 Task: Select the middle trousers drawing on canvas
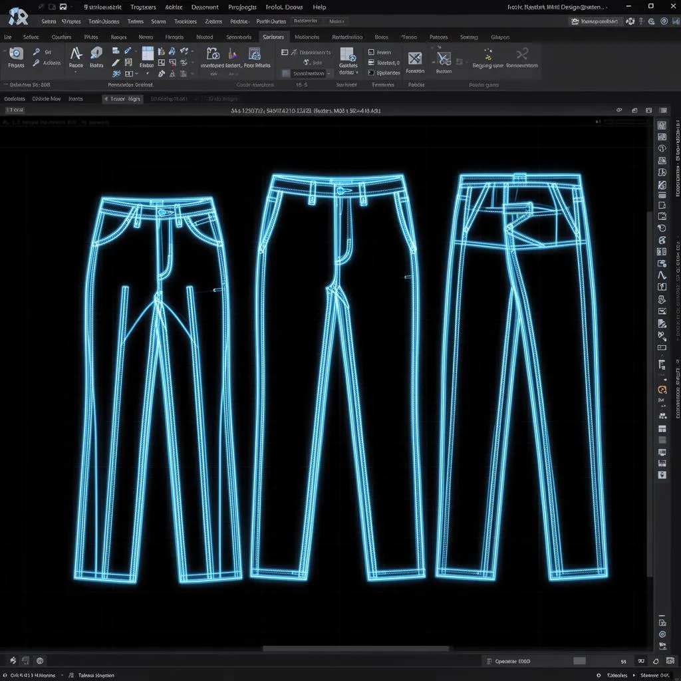[x=338, y=377]
